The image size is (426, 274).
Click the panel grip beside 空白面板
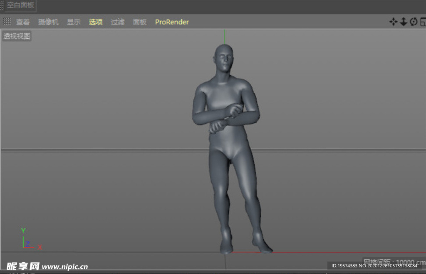pyautogui.click(x=2, y=6)
